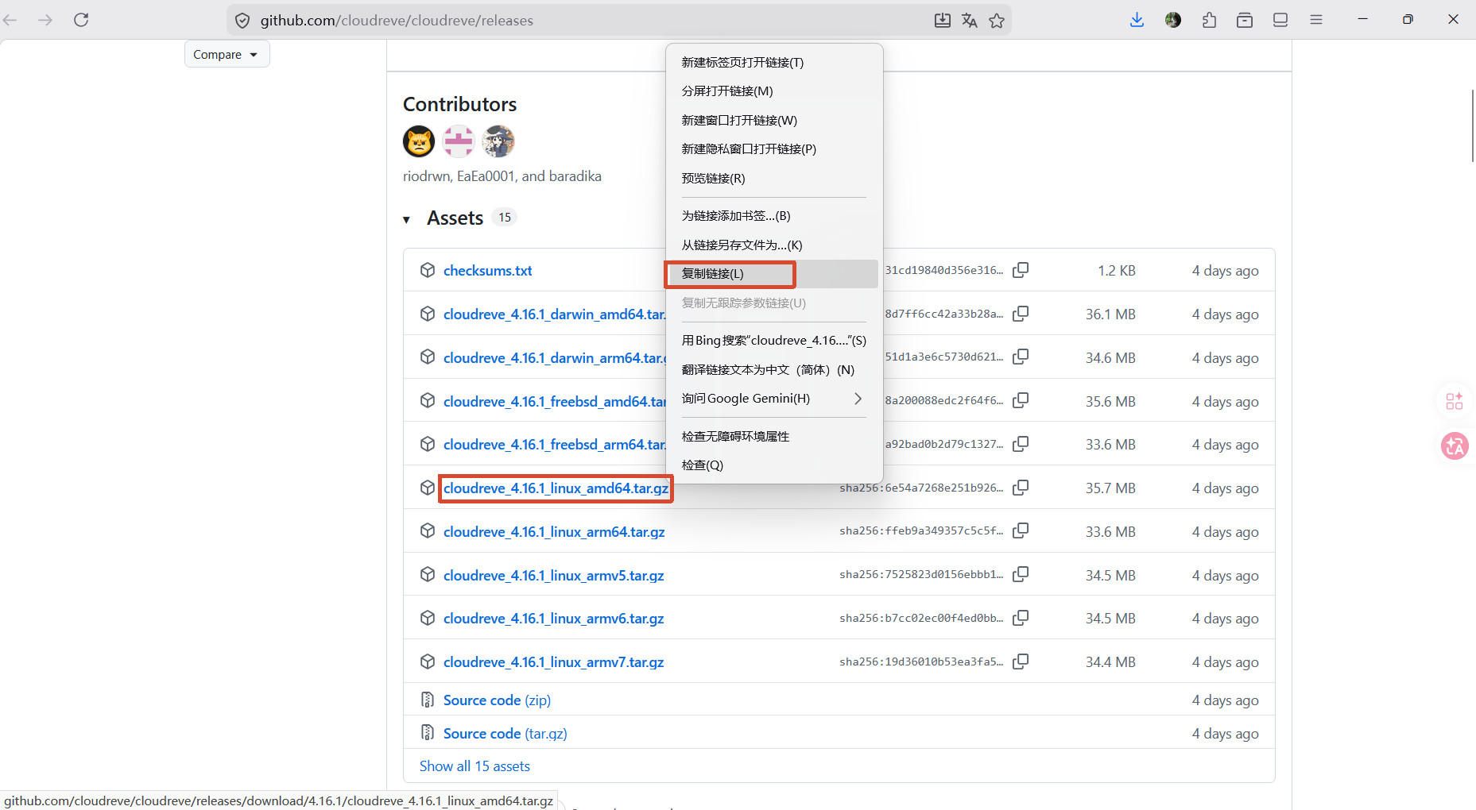Reload the page with the refresh icon
Screen dimensions: 1476x810
click(x=81, y=20)
